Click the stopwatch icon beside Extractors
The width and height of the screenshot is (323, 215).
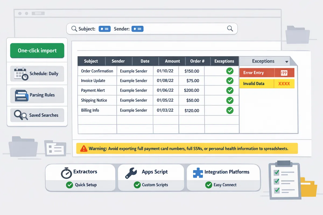(x=66, y=173)
